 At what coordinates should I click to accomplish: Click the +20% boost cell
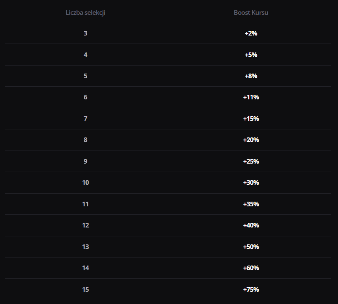251,140
